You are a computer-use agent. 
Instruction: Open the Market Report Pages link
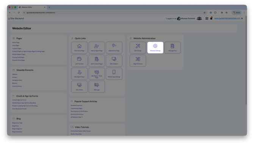pos(19,54)
